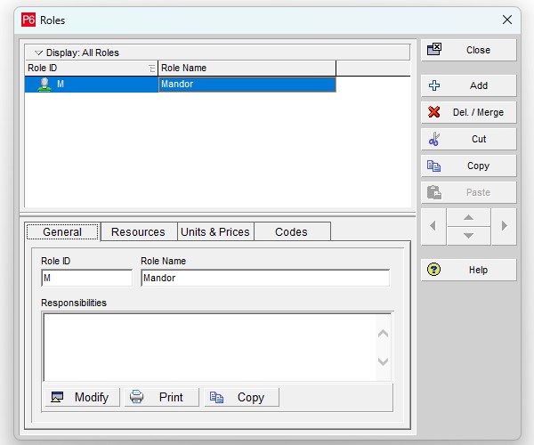
Task: Open the Help button
Action: click(469, 270)
